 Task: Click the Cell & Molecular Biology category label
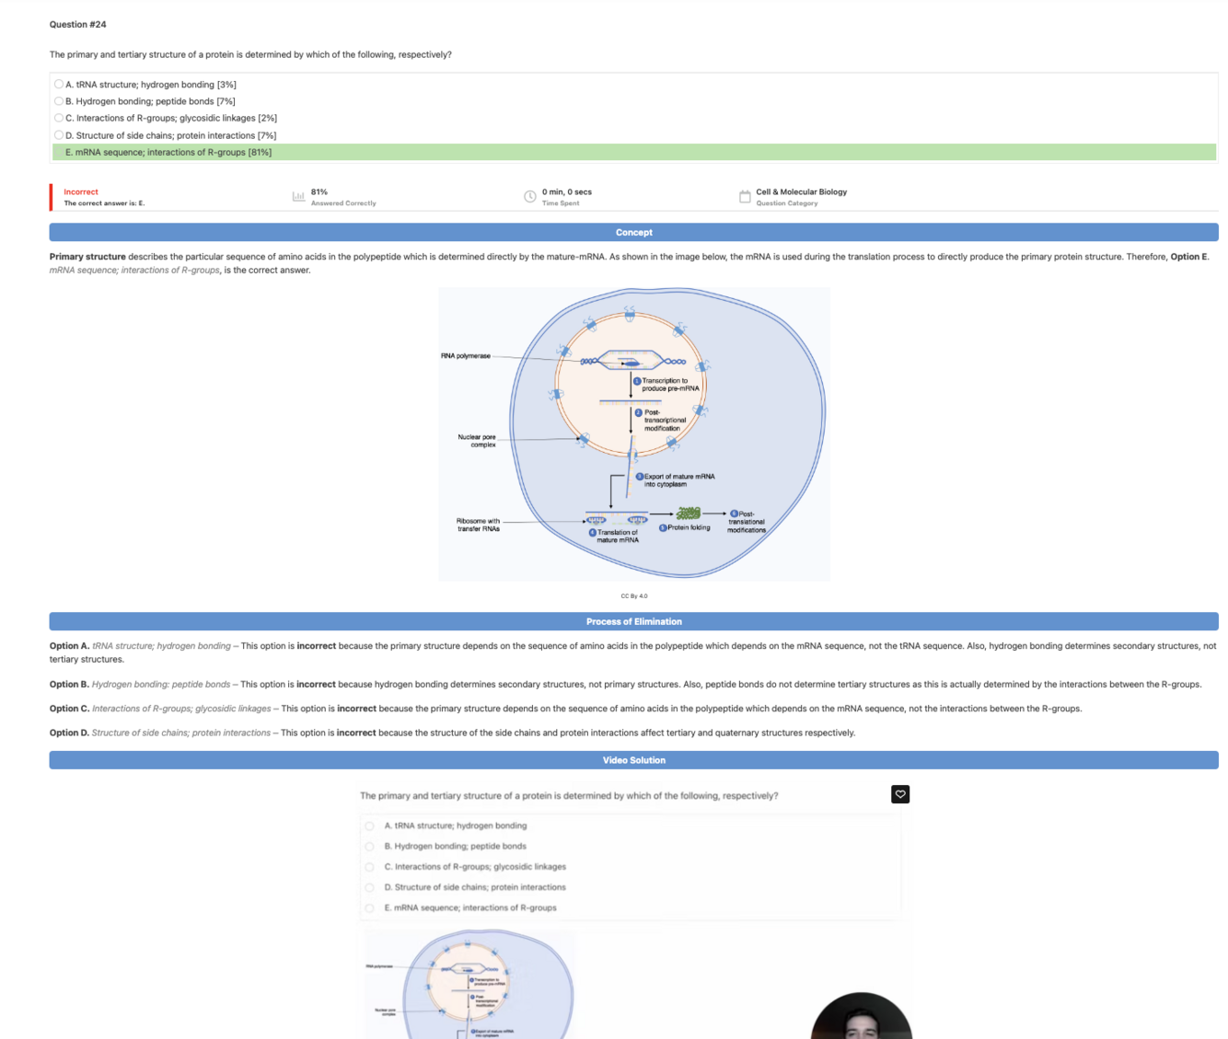(x=802, y=191)
